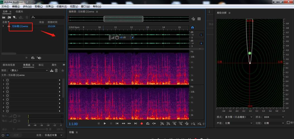
Task: Click zoom in at in-point icon
Action: (x=193, y=124)
